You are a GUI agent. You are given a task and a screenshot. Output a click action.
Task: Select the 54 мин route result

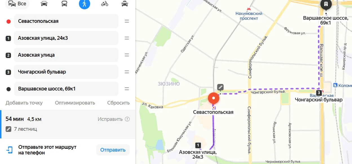tap(68, 124)
